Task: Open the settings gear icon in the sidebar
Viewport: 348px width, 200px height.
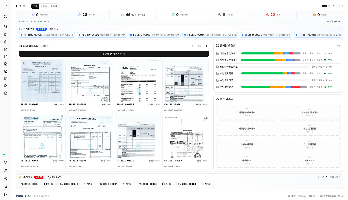Action: pos(5,163)
